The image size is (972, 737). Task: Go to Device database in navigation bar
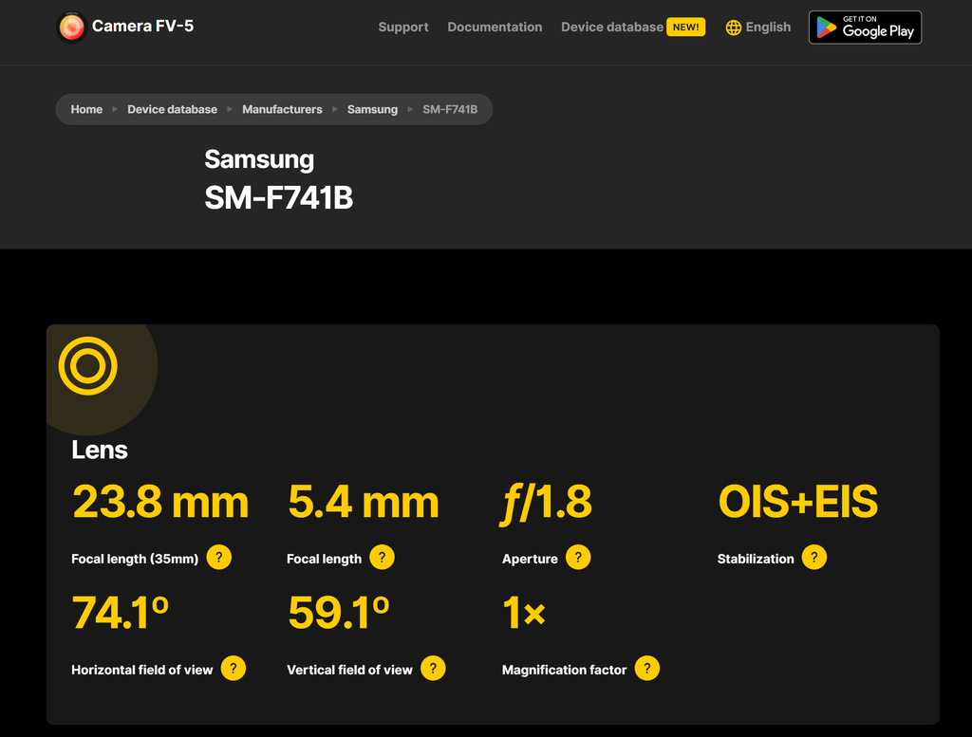pyautogui.click(x=612, y=28)
